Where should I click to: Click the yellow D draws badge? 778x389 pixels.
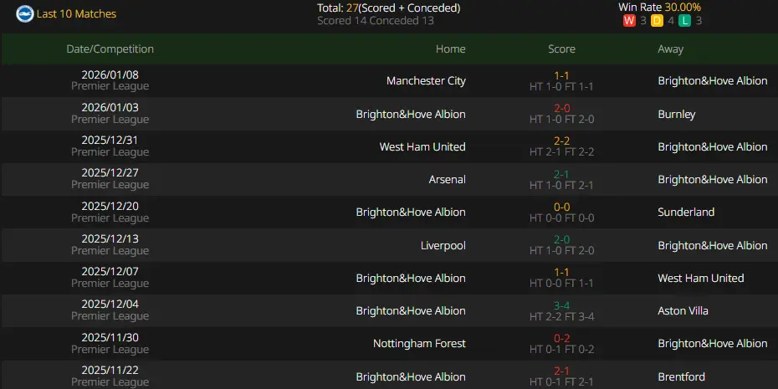click(657, 21)
